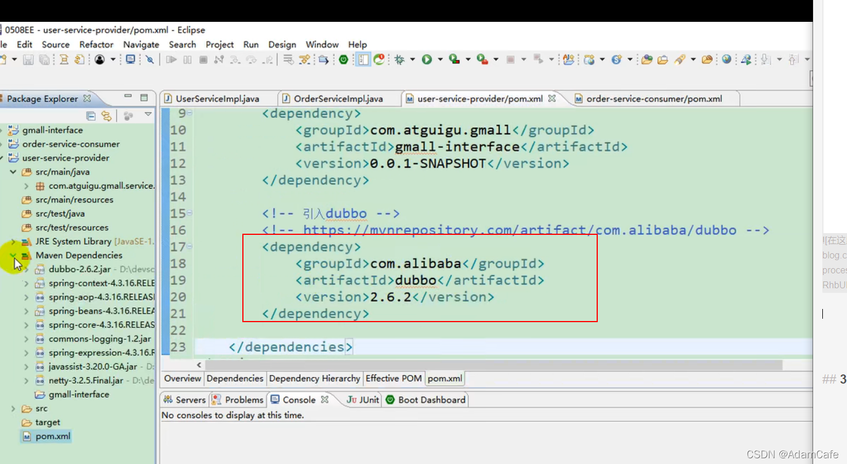
Task: Expand the netty-3.2.5.Final.jar entry
Action: pos(26,381)
